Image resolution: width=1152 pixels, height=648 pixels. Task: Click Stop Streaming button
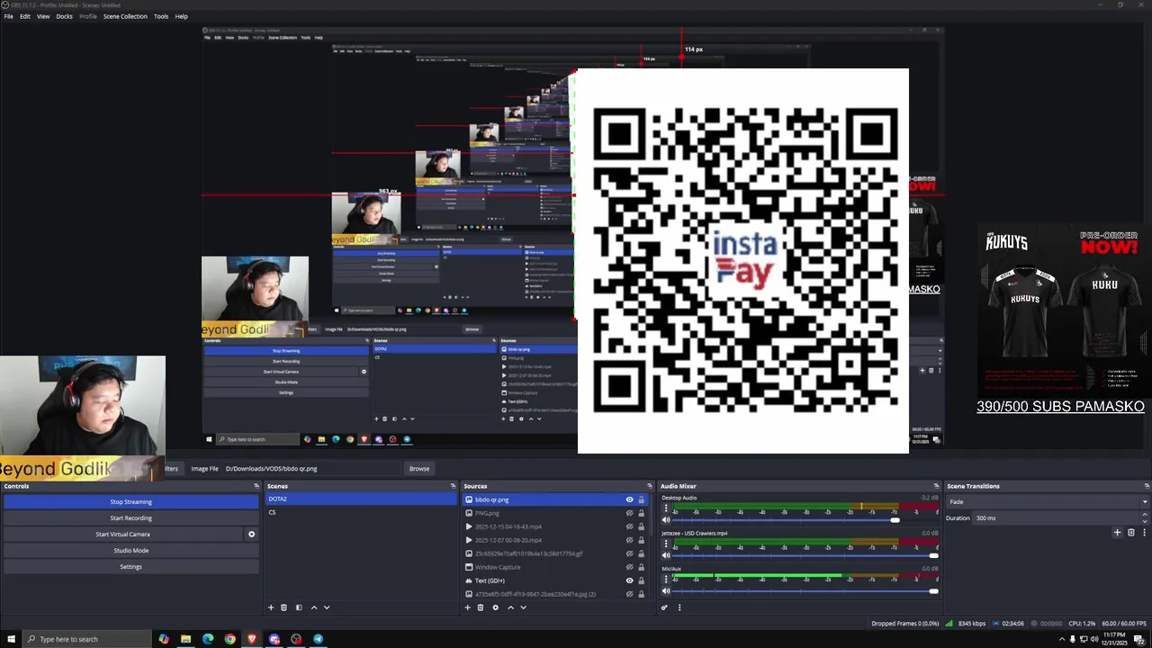coord(131,502)
